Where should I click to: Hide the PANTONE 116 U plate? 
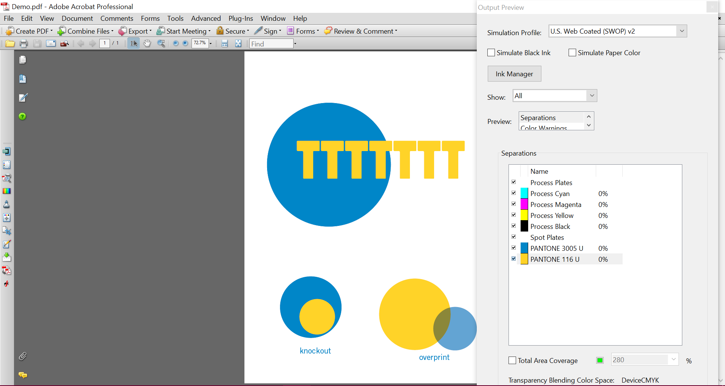[514, 259]
